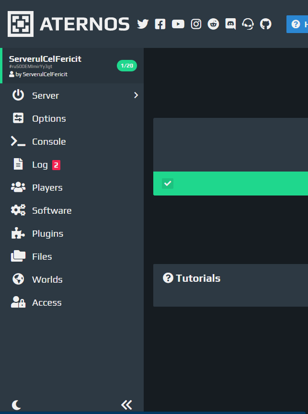This screenshot has width=308, height=414.
Task: Open the Aternos Twitter page
Action: (x=143, y=24)
